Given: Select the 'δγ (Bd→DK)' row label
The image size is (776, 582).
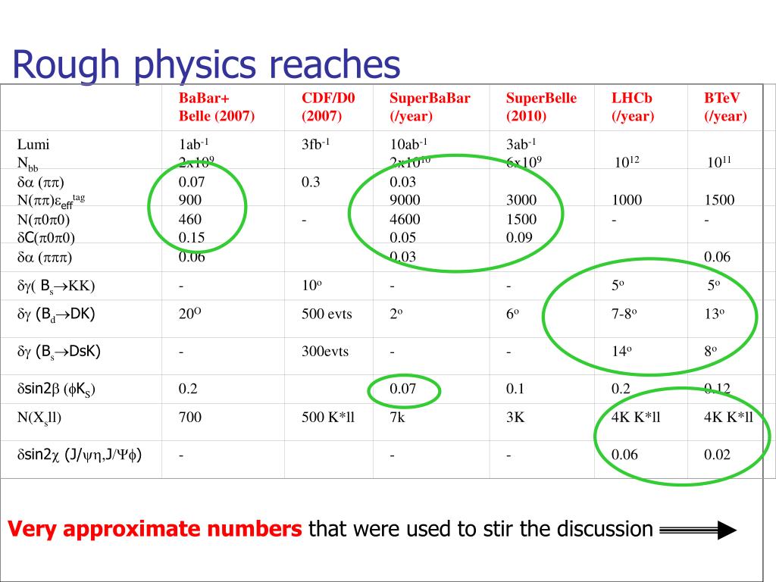Looking at the screenshot, I should pyautogui.click(x=56, y=314).
